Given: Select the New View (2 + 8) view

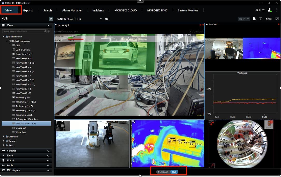Looking at the screenshot, I should point(23,89).
